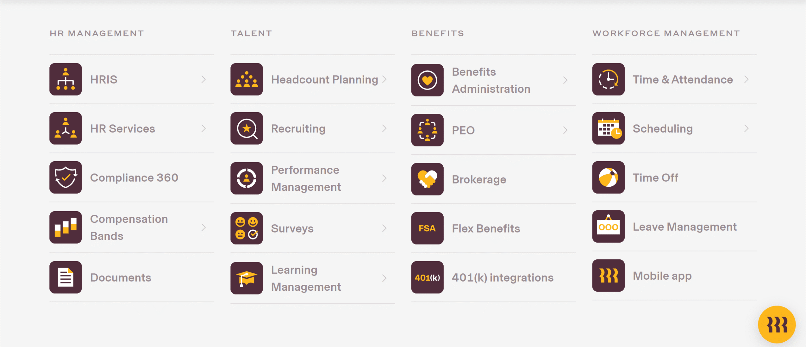This screenshot has height=347, width=806.
Task: Click the HRIS org chart icon
Action: (x=65, y=79)
